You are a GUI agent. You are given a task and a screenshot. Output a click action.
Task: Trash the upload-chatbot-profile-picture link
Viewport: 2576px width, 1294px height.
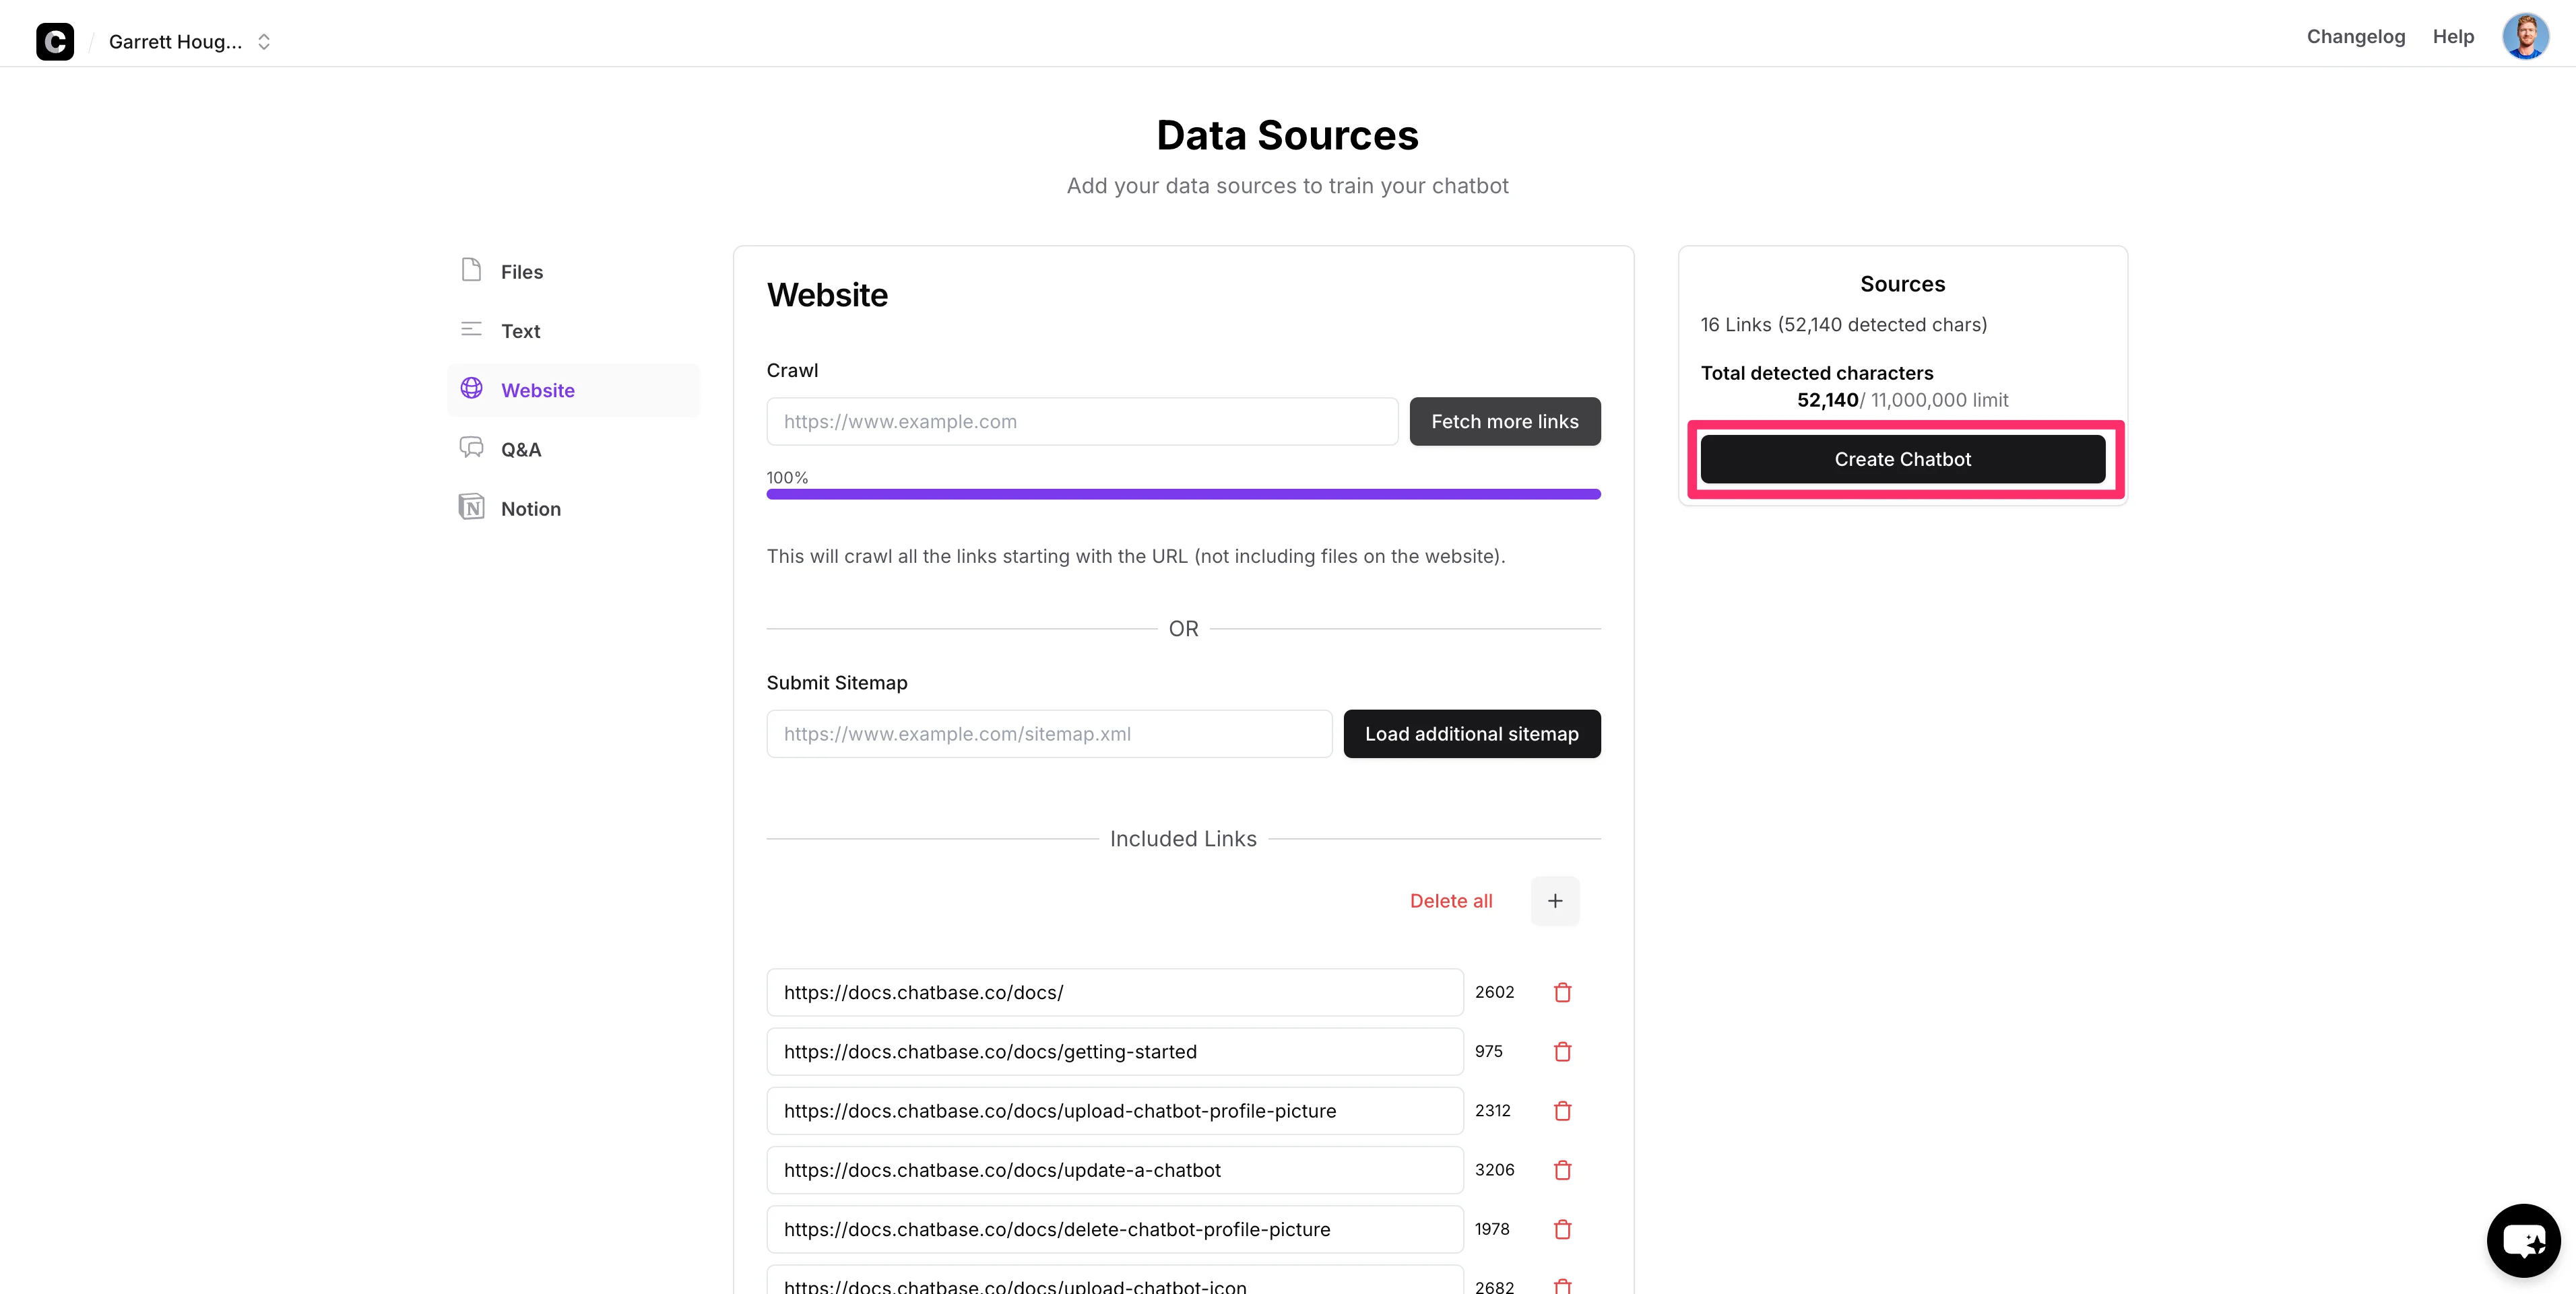pyautogui.click(x=1562, y=1110)
